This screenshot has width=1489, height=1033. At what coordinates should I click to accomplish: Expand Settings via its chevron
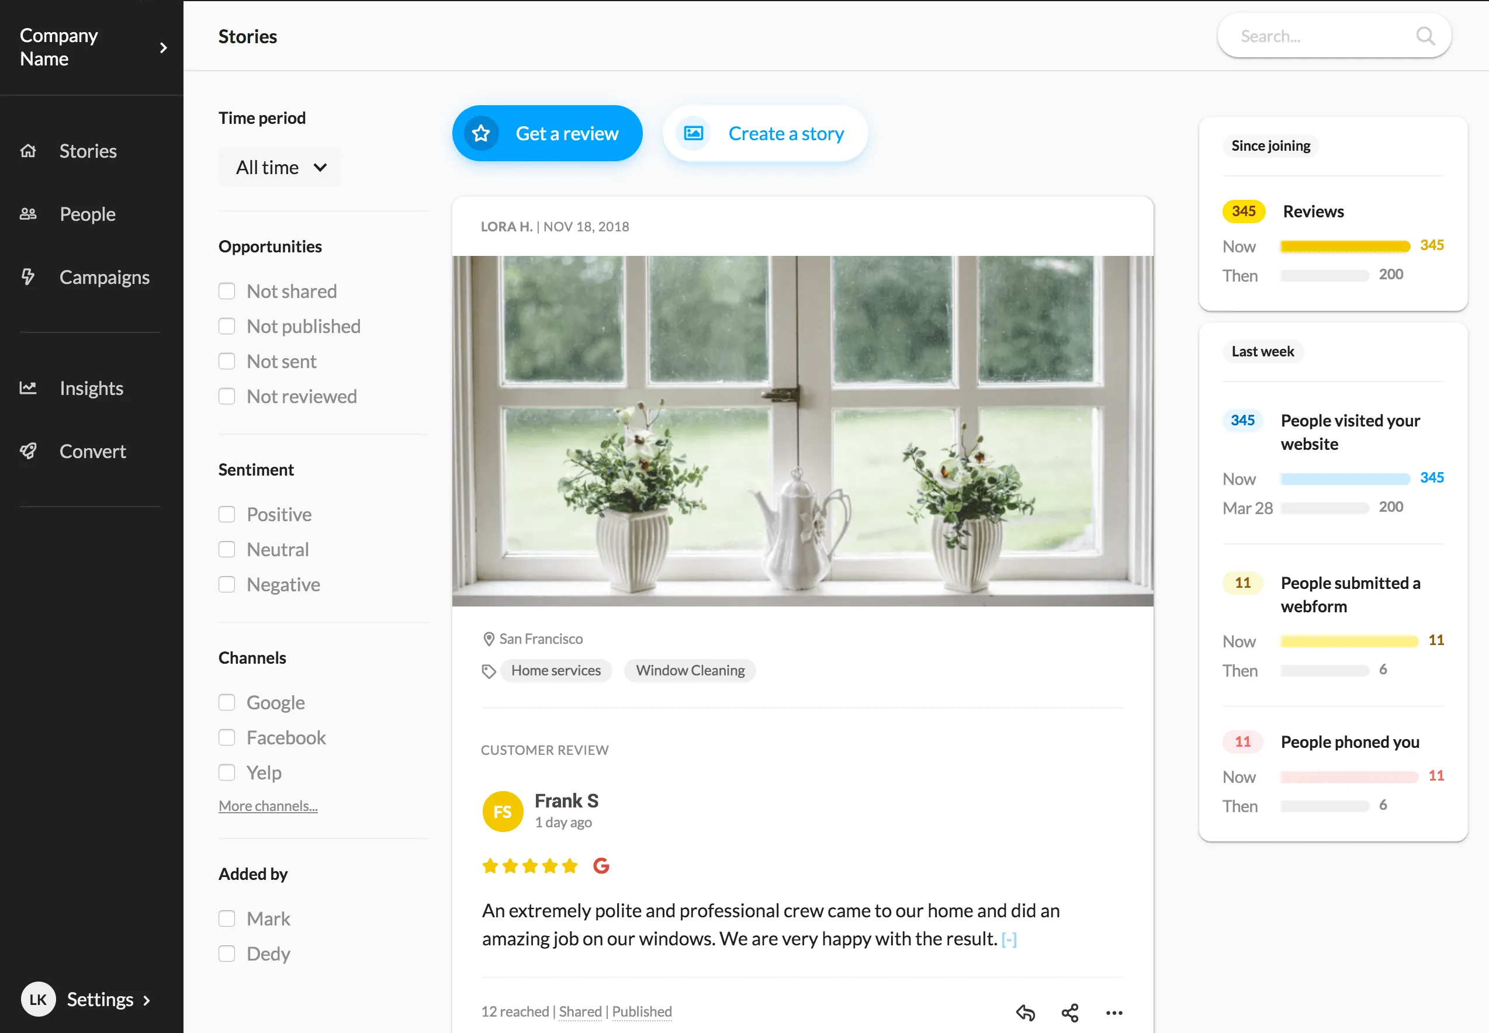click(146, 1000)
